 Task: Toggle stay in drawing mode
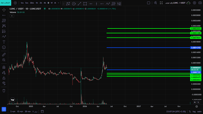(x=4, y=73)
